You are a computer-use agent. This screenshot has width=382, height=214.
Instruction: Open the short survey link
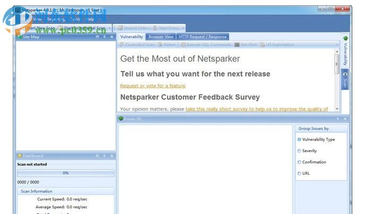(x=257, y=109)
